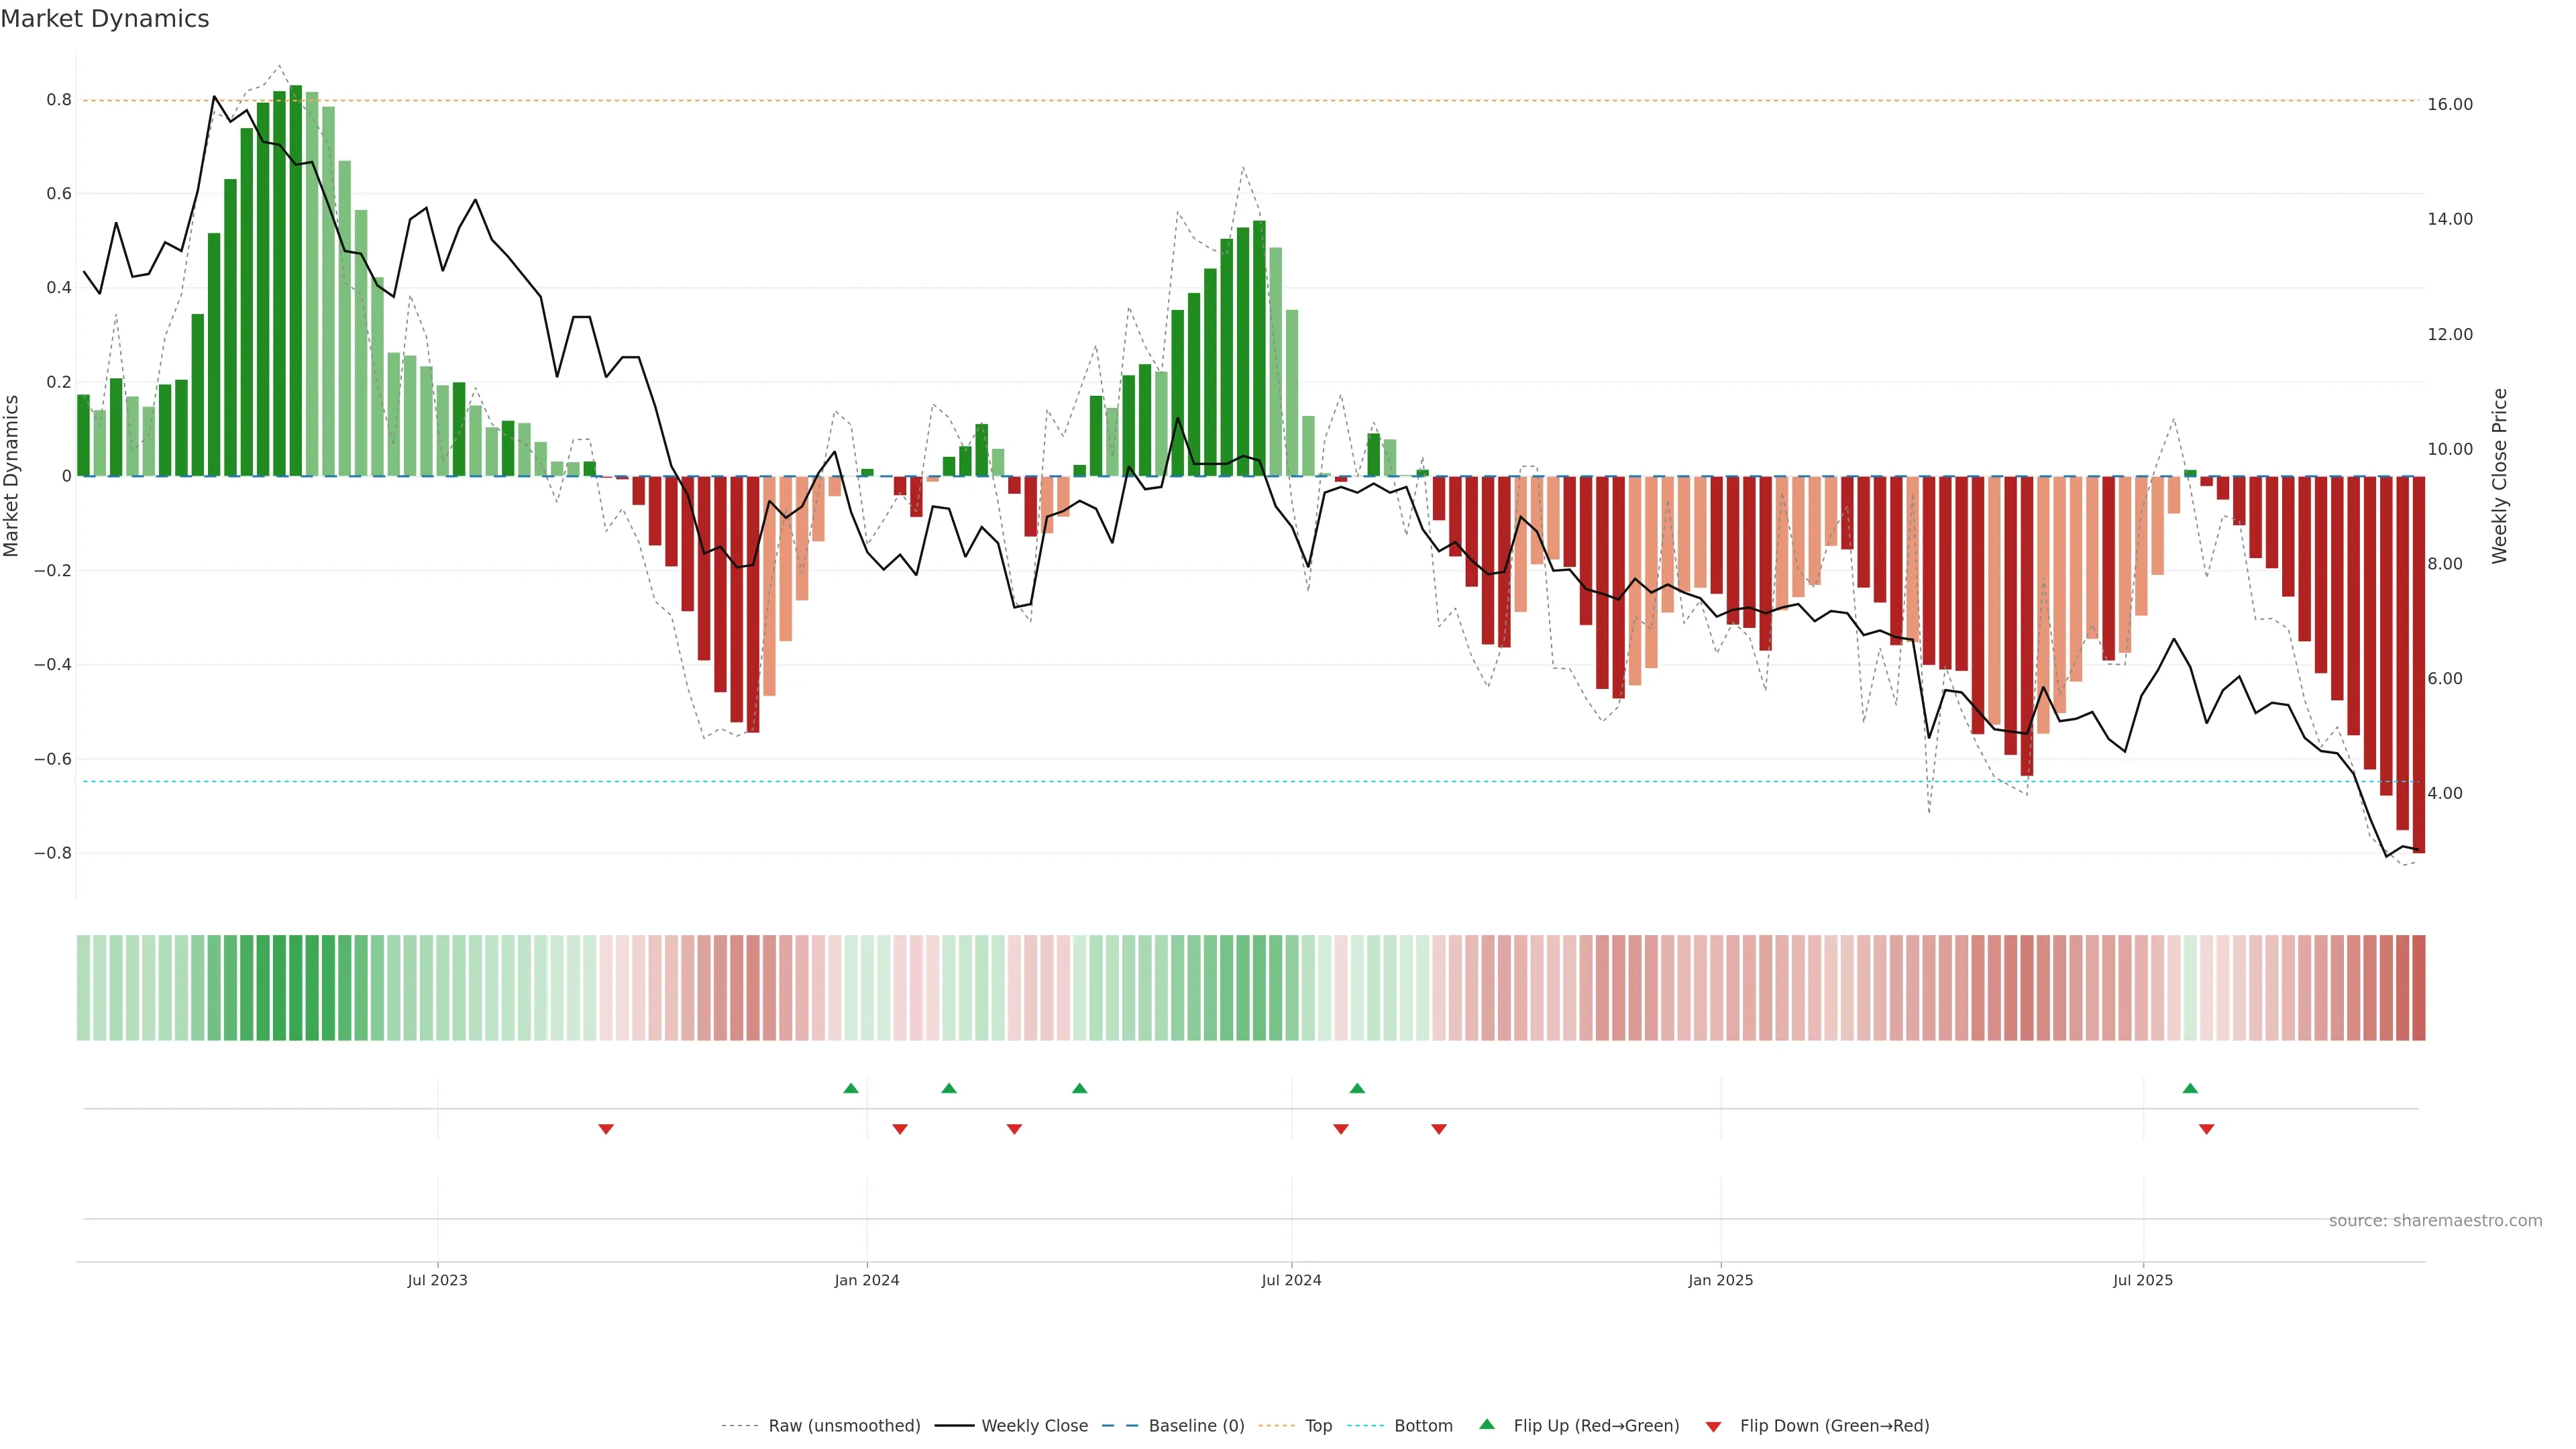Toggle the Weekly Close legend entry

pyautogui.click(x=1034, y=1426)
